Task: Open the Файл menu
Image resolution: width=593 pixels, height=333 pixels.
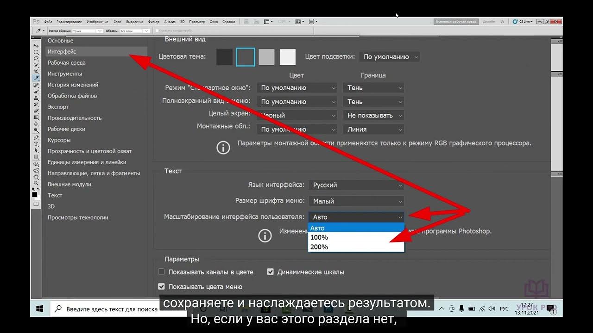Action: coord(48,22)
